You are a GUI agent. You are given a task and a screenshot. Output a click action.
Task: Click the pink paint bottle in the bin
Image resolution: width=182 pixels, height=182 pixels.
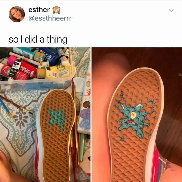(11, 61)
